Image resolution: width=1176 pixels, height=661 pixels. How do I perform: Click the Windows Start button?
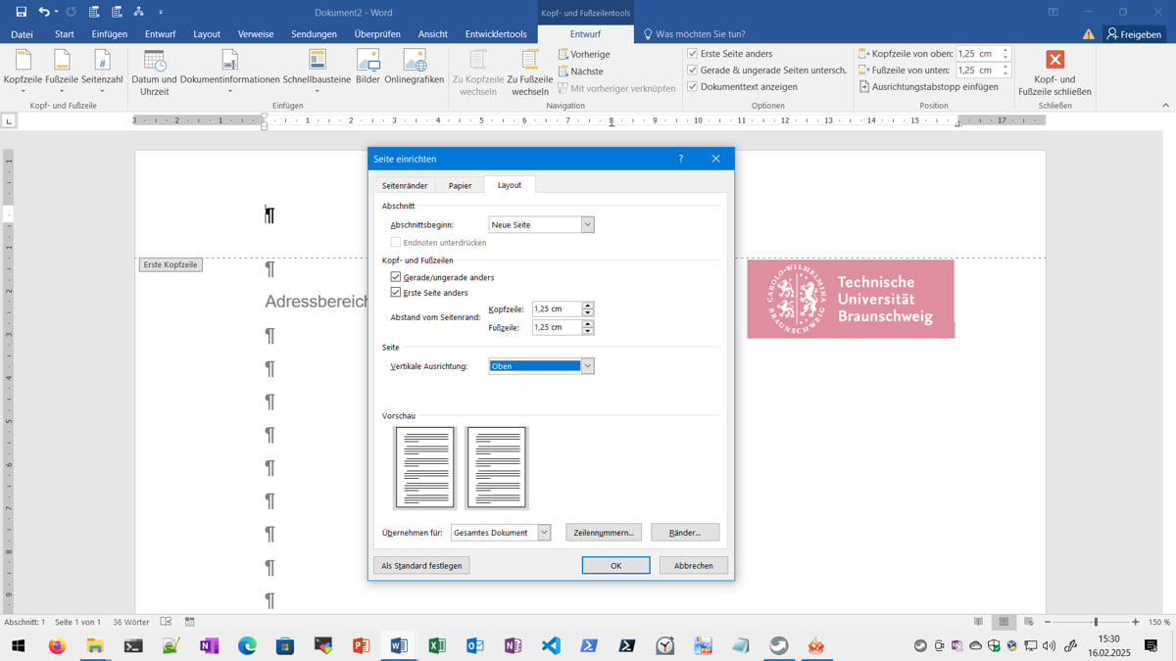[18, 645]
